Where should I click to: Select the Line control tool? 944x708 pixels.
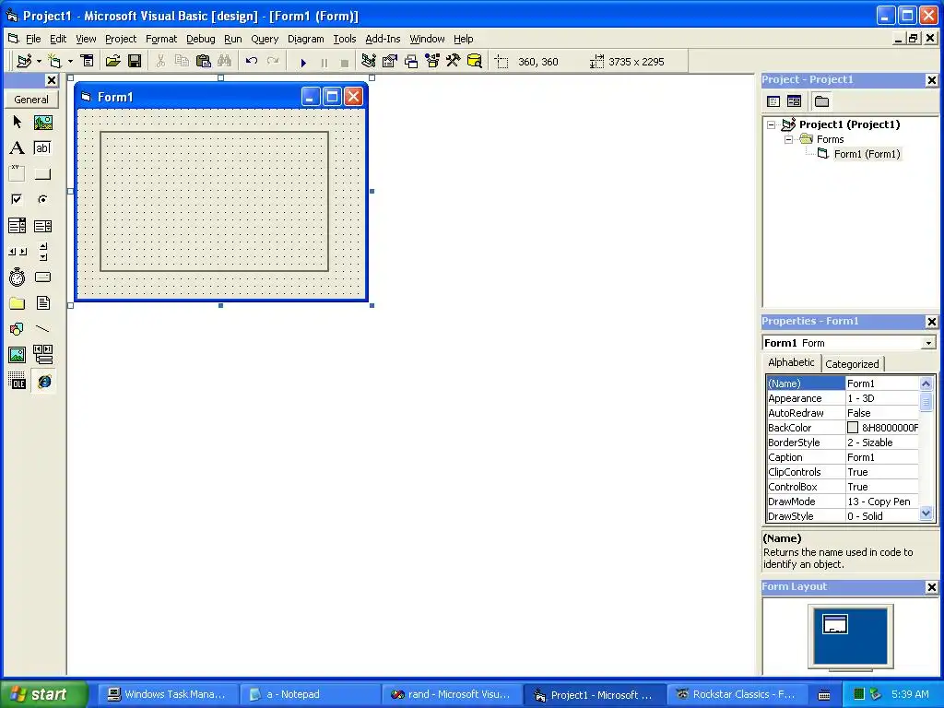coord(42,329)
